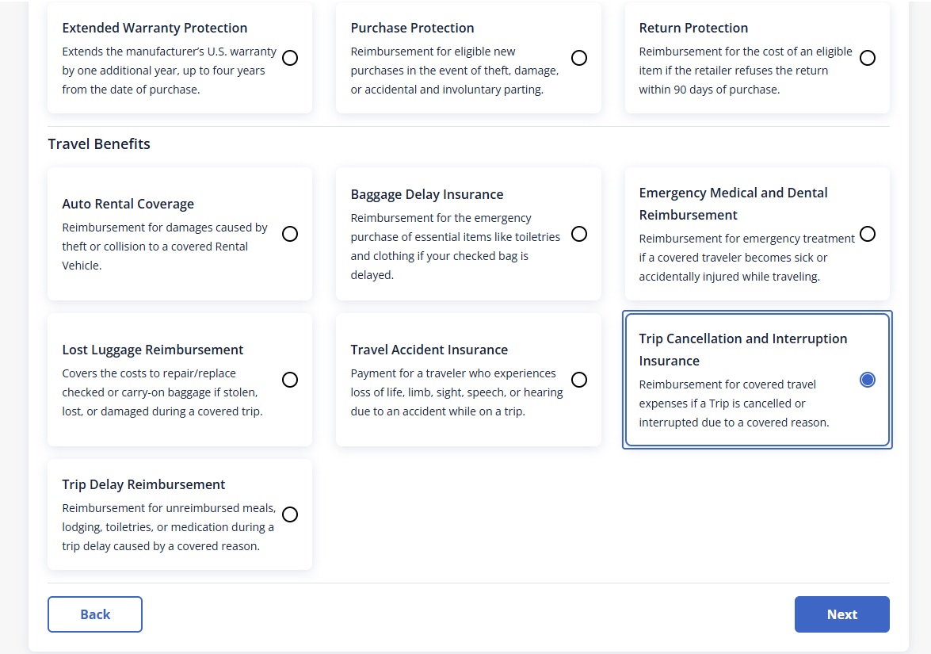Click the Trip Delay Reimbursement card title
931x654 pixels.
143,484
